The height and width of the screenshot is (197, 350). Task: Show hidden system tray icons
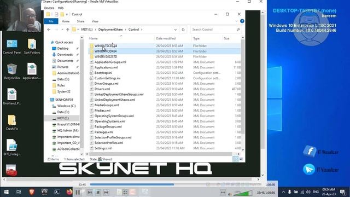point(283,192)
